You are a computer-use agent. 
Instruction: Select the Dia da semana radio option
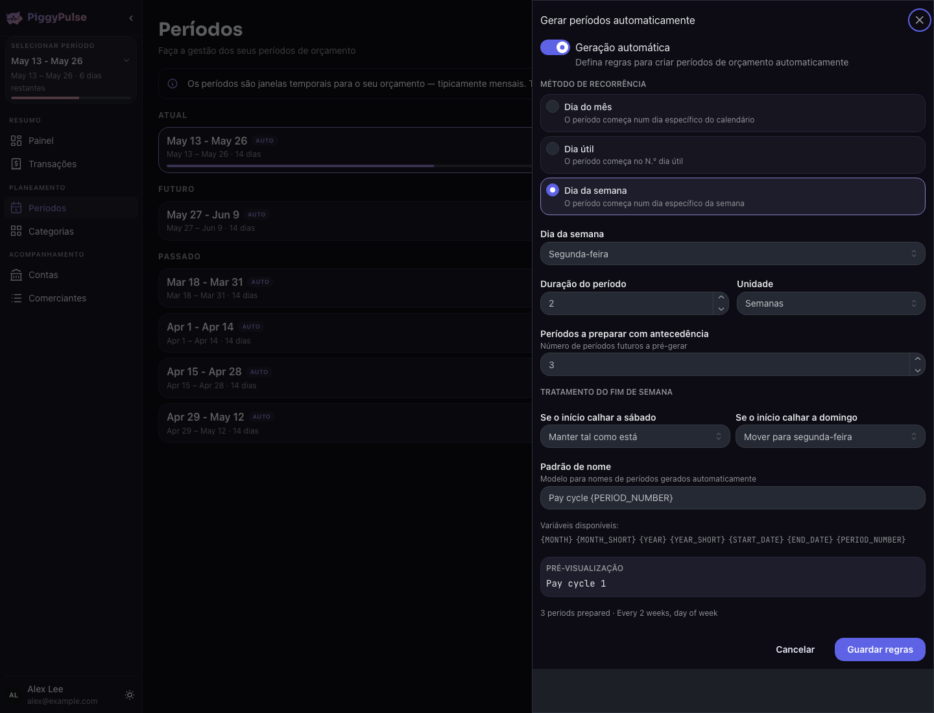click(553, 190)
